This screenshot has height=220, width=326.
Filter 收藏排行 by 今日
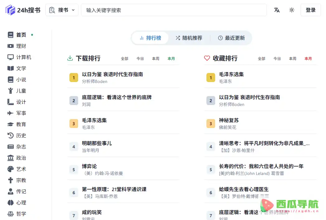pos(277,59)
